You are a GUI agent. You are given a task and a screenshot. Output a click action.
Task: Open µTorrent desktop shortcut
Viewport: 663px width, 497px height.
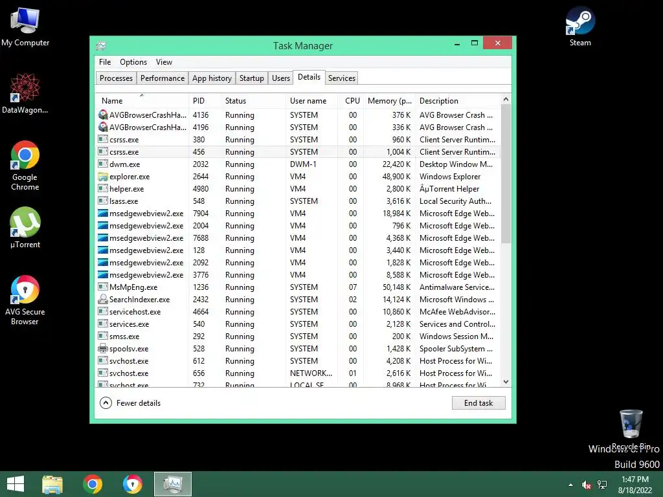click(x=25, y=227)
